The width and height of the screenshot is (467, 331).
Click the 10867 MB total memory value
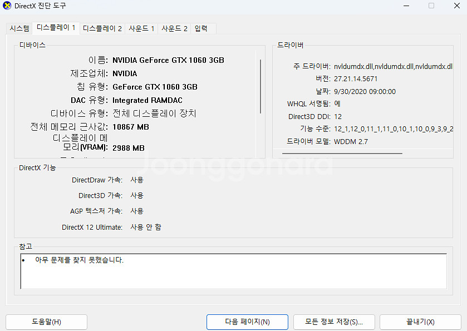point(131,127)
